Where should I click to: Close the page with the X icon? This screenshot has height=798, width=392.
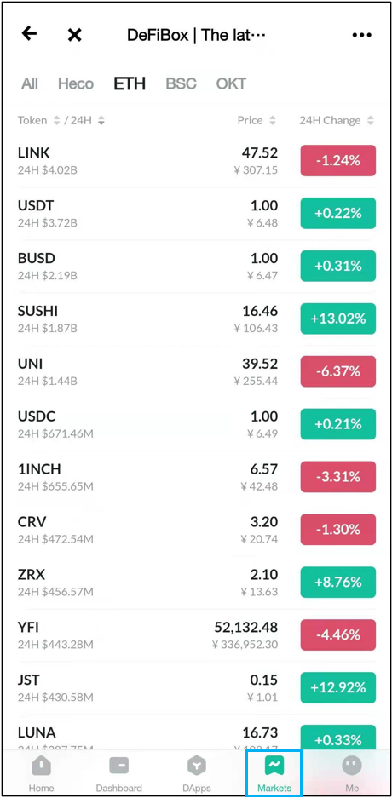point(75,35)
